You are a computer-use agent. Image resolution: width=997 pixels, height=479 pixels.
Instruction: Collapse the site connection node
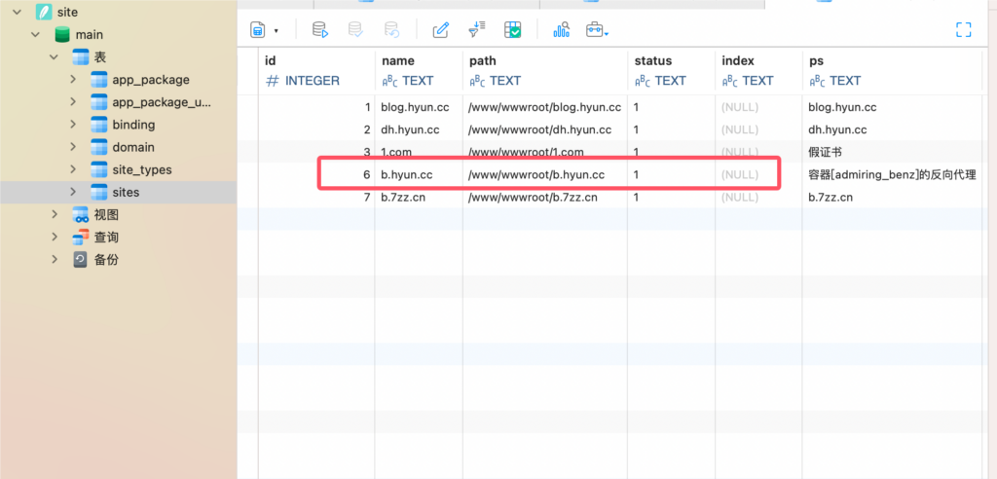tap(16, 12)
